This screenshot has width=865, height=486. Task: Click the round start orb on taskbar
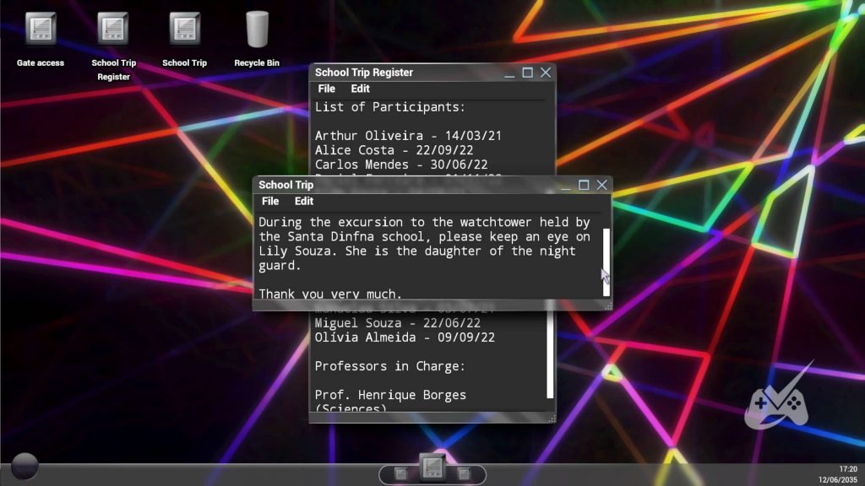(24, 466)
